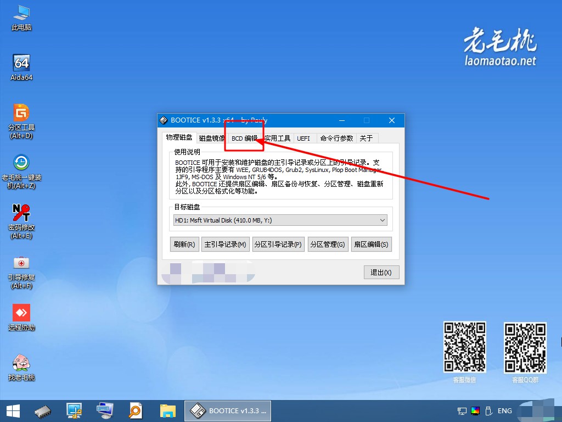Screen dimensions: 562x422
Task: Launch Aida64 from the desktop
Action: click(x=20, y=63)
